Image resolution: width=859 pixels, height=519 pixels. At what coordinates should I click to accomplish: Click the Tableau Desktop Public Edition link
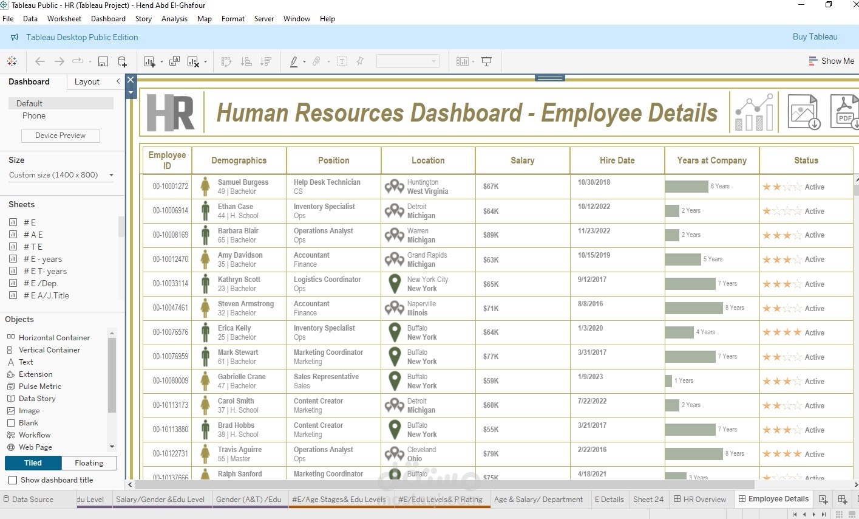(82, 37)
